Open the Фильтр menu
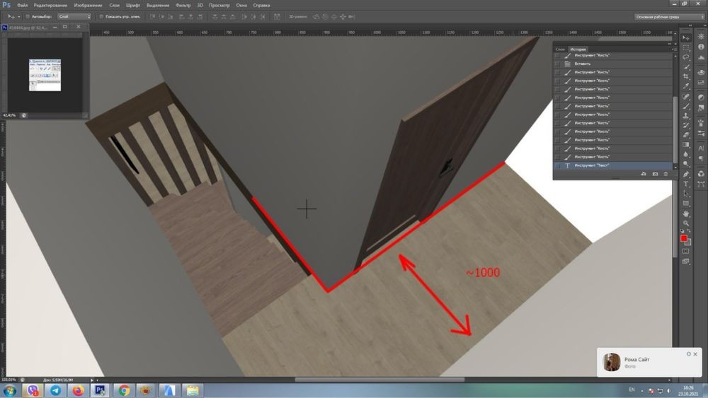This screenshot has height=398, width=708. [183, 5]
